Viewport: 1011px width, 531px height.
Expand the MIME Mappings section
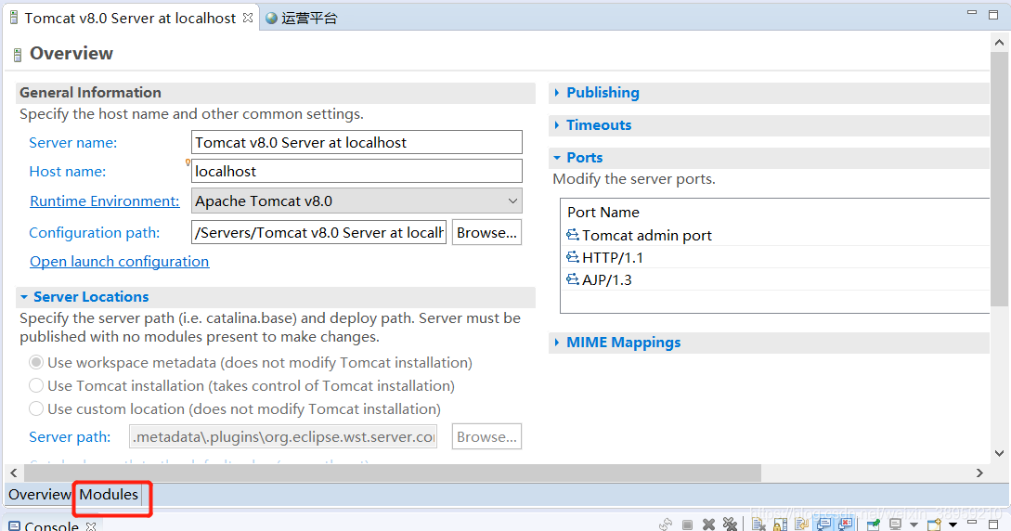coord(557,343)
